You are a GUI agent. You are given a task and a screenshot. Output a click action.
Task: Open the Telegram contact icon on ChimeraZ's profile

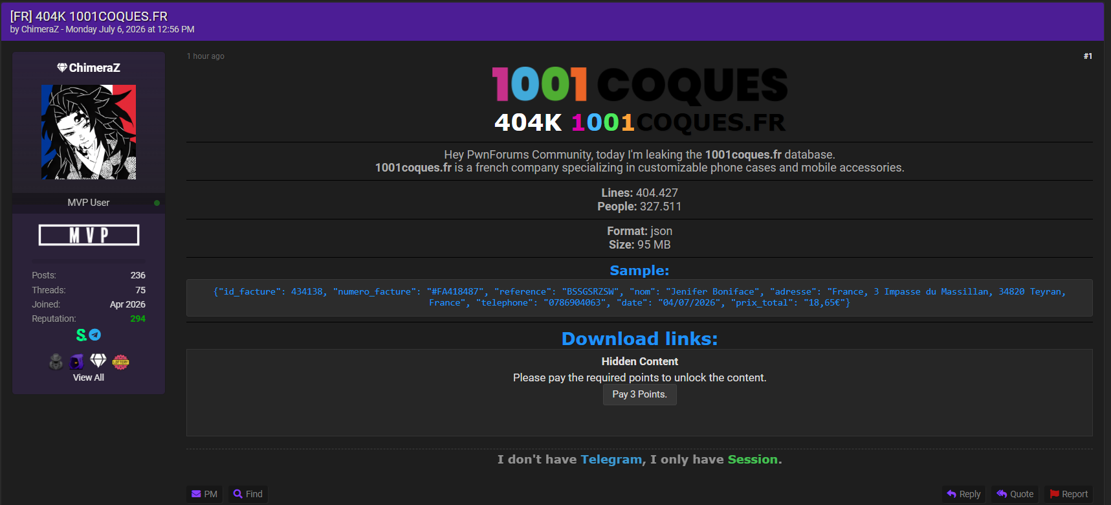95,335
